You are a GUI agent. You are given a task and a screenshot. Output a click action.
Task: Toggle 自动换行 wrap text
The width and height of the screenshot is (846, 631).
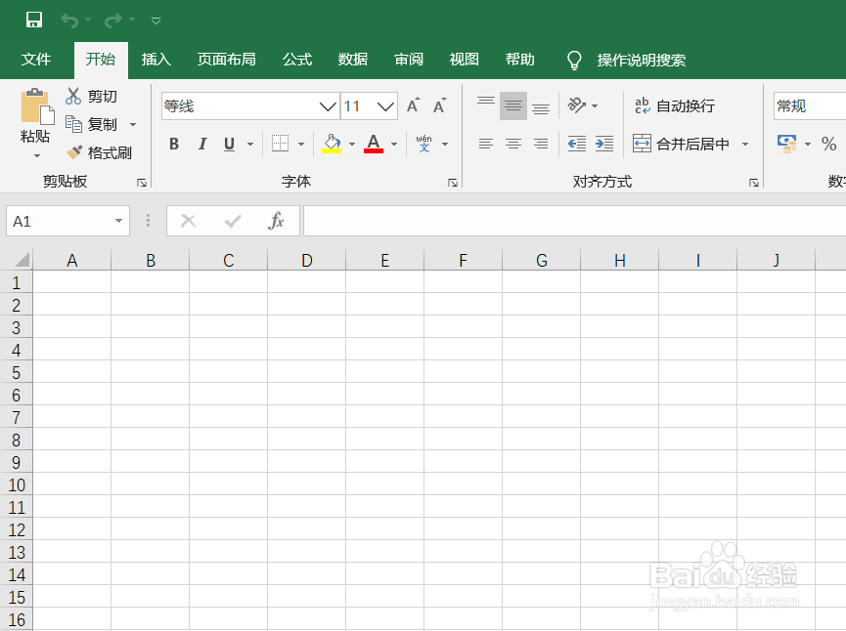point(675,105)
